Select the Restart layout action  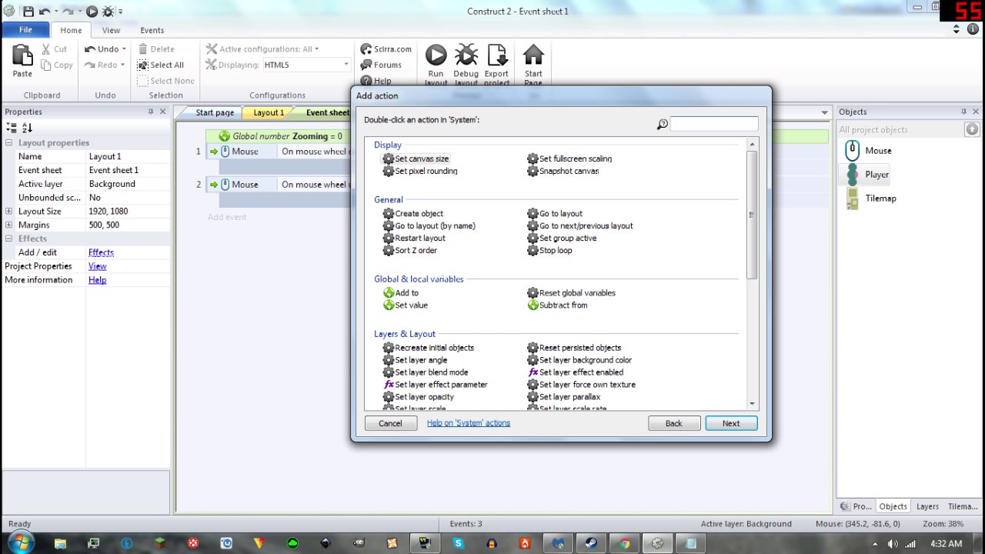click(x=414, y=239)
